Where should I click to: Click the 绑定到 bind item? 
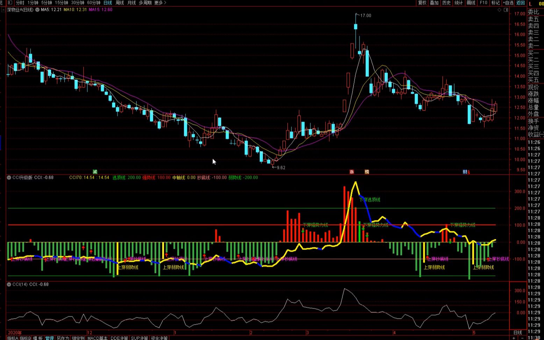click(78, 338)
